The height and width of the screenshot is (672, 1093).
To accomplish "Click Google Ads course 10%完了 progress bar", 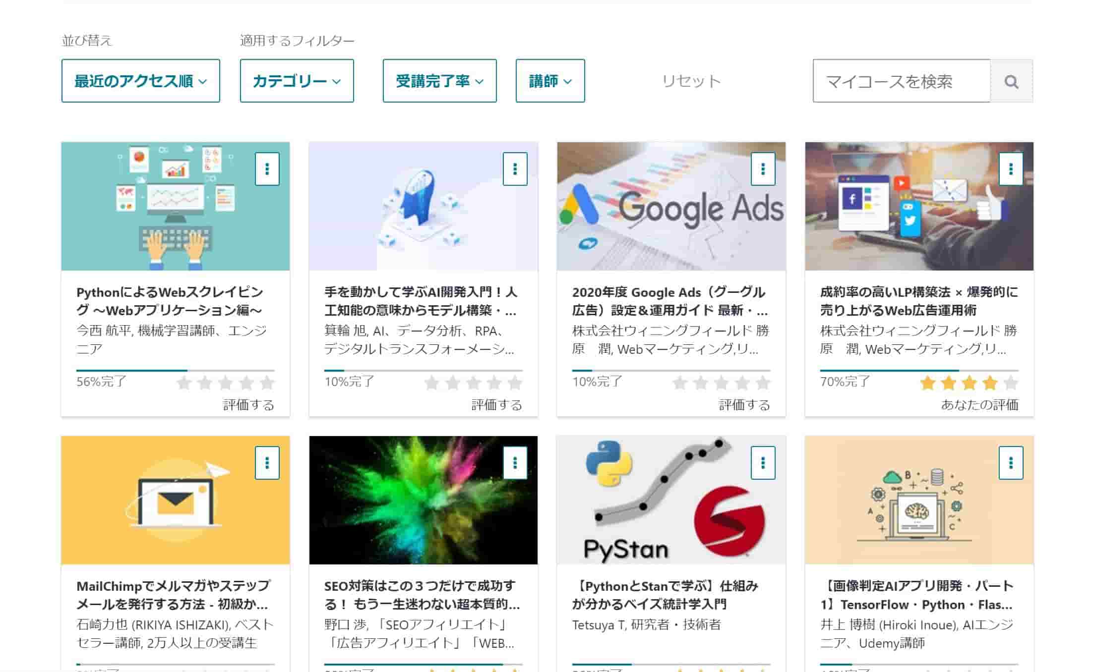I will [x=671, y=370].
